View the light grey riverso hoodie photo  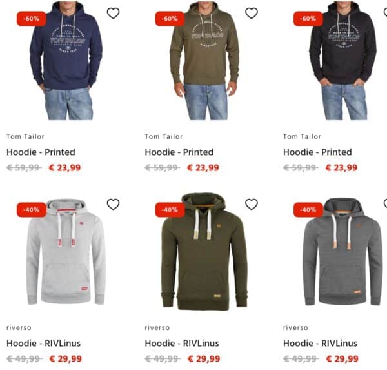(x=66, y=252)
